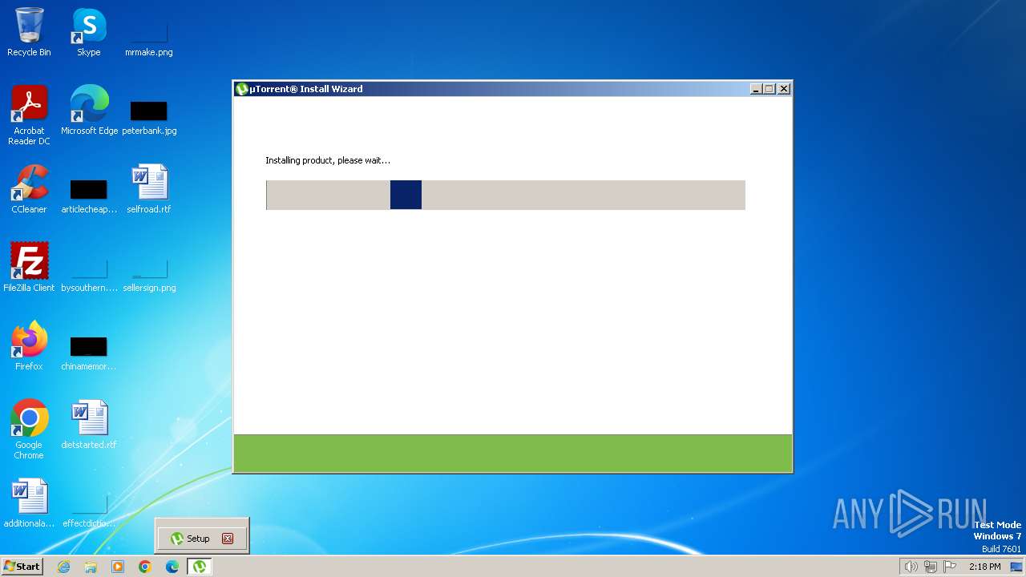Click the installation progress bar
Screen dimensions: 1026x577
click(x=506, y=195)
